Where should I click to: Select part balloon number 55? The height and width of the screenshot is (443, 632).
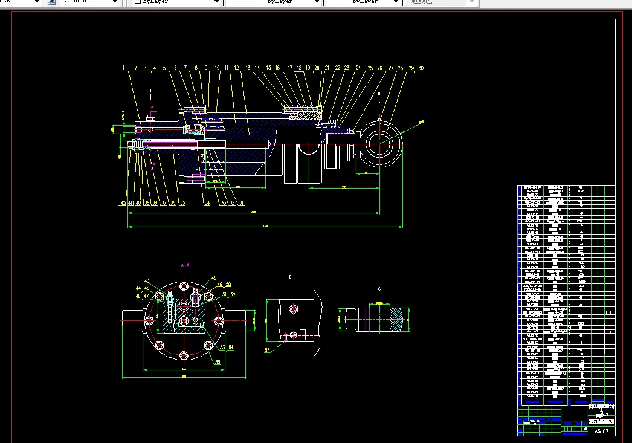[218, 362]
